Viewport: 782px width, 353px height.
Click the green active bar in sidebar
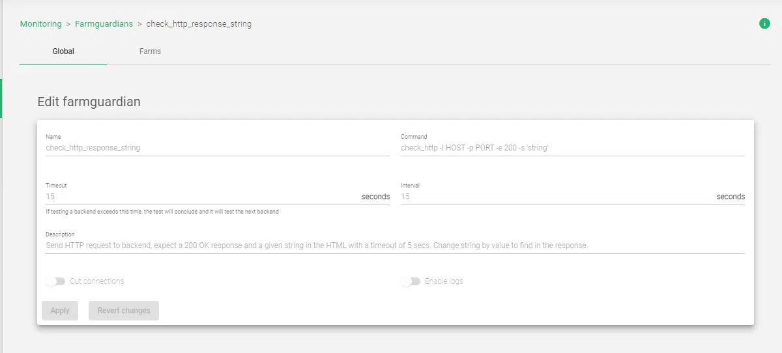1,98
